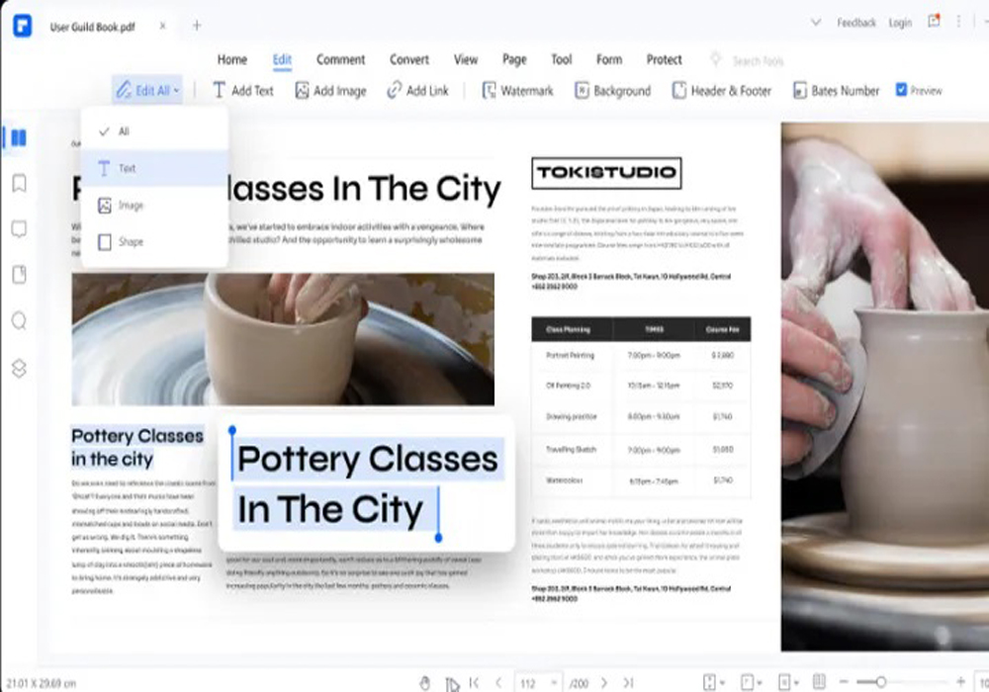Open the Bates Number tool
The height and width of the screenshot is (692, 989).
click(836, 90)
